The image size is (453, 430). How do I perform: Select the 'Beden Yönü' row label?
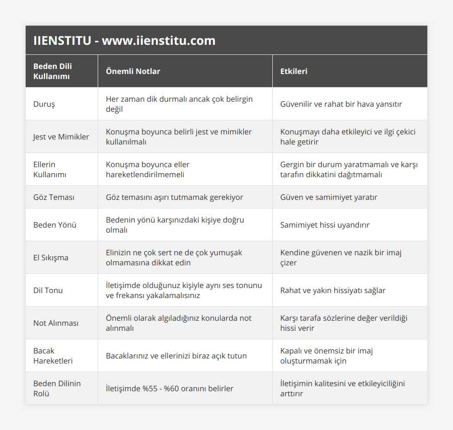pyautogui.click(x=55, y=225)
